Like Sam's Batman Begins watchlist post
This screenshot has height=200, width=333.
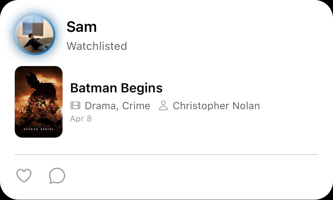24,176
